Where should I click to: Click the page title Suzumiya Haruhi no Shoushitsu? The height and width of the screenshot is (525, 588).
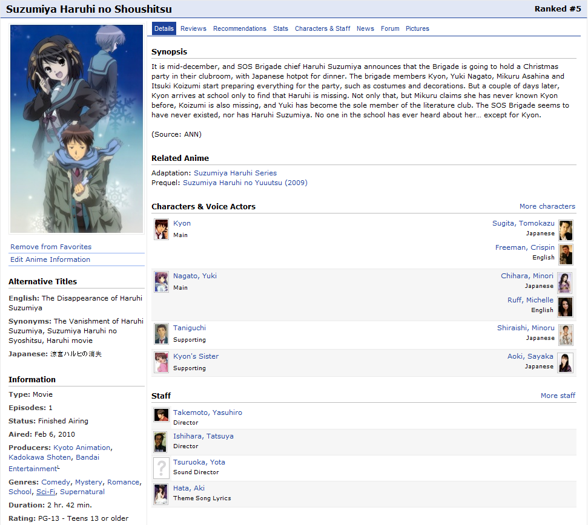89,9
